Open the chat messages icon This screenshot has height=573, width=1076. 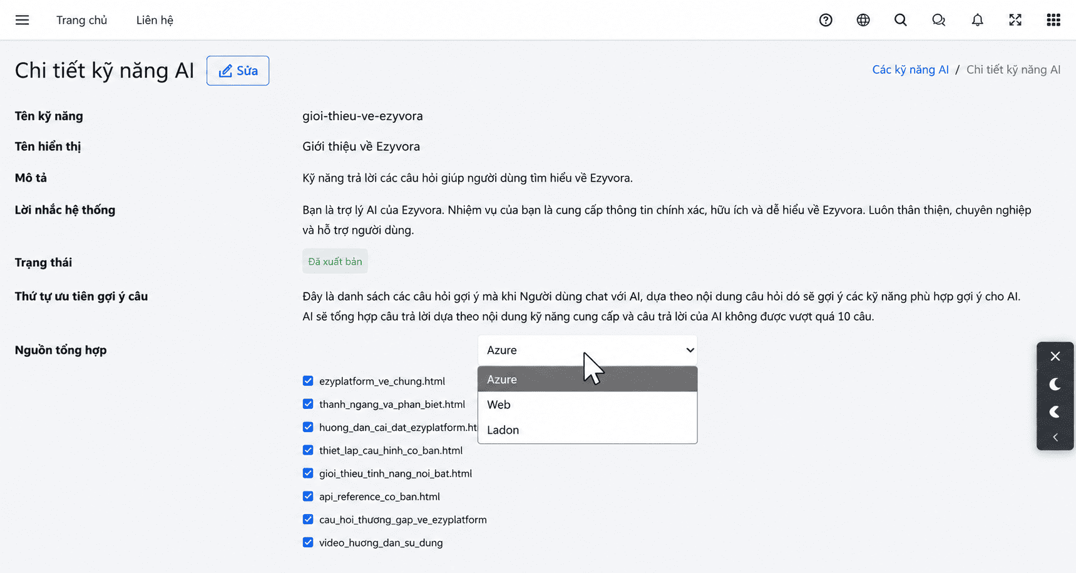coord(938,20)
